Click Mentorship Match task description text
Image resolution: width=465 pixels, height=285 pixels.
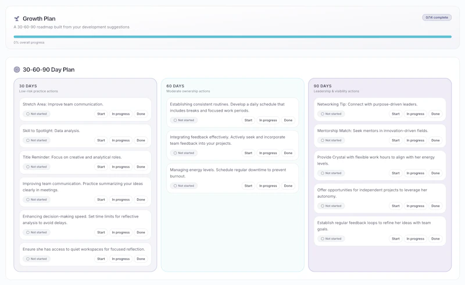[x=373, y=131]
